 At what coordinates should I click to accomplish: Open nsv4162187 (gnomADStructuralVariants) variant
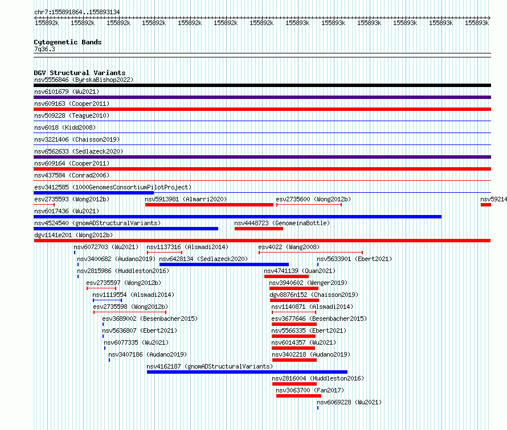(210, 366)
